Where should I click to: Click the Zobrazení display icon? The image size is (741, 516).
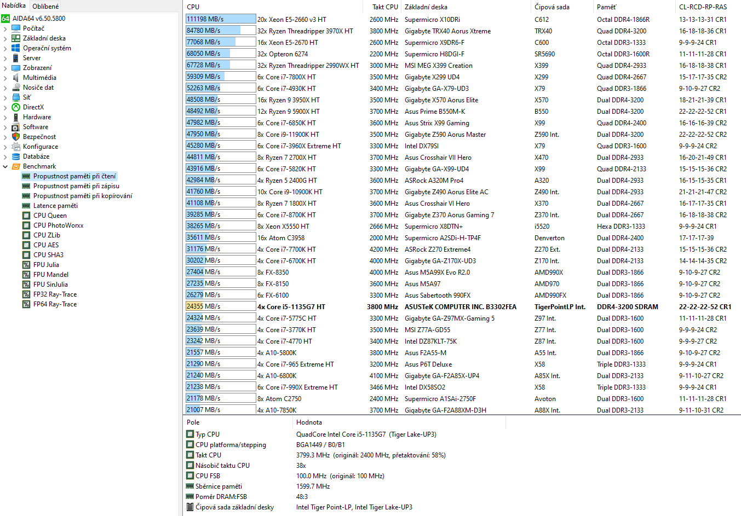[x=16, y=68]
